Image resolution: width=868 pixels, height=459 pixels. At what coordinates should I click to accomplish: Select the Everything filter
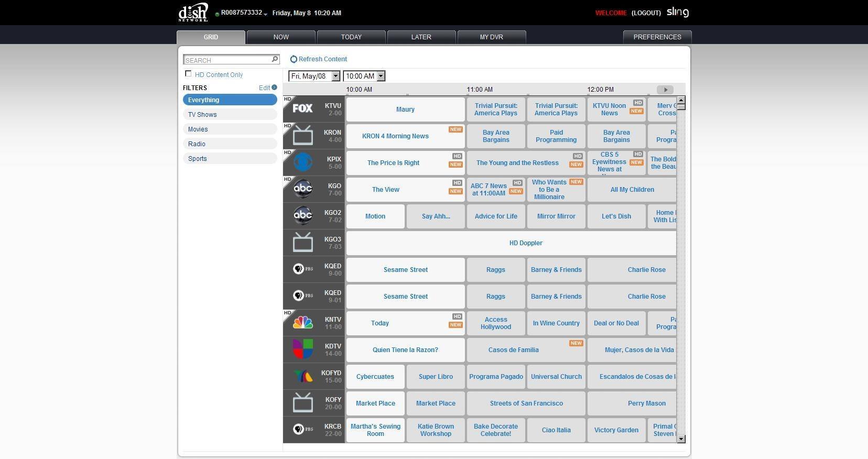(230, 100)
